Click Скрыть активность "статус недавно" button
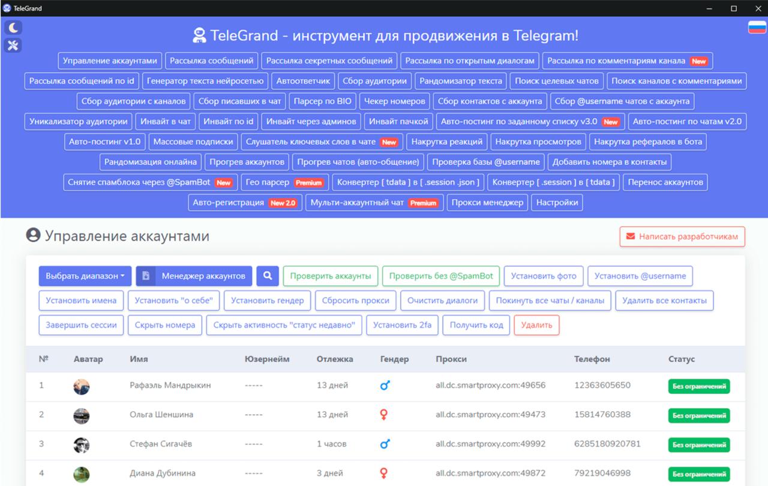 coord(284,325)
